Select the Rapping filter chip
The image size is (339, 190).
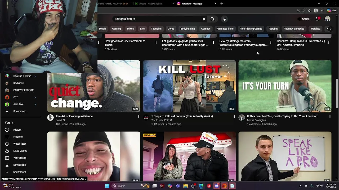tap(273, 29)
